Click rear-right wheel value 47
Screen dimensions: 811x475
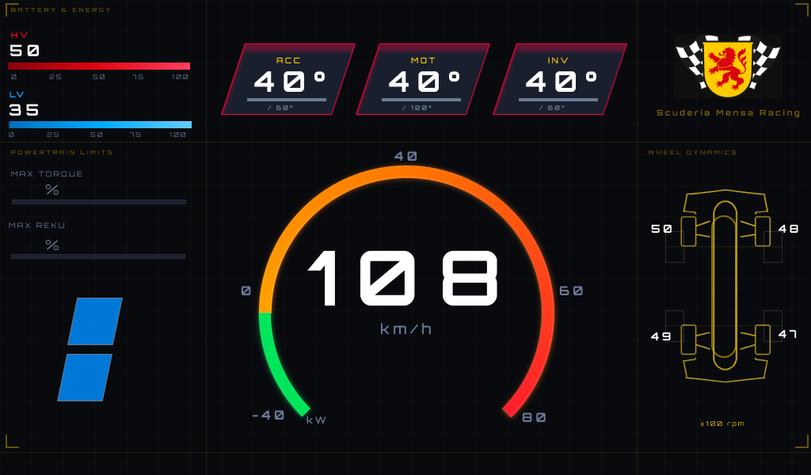pyautogui.click(x=788, y=334)
